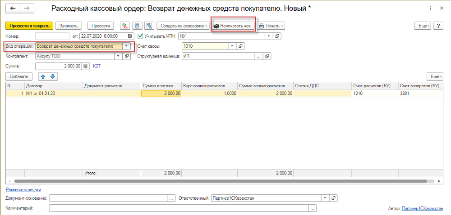The width and height of the screenshot is (451, 215).
Task: Move row down with blue arrow
Action: (x=53, y=76)
